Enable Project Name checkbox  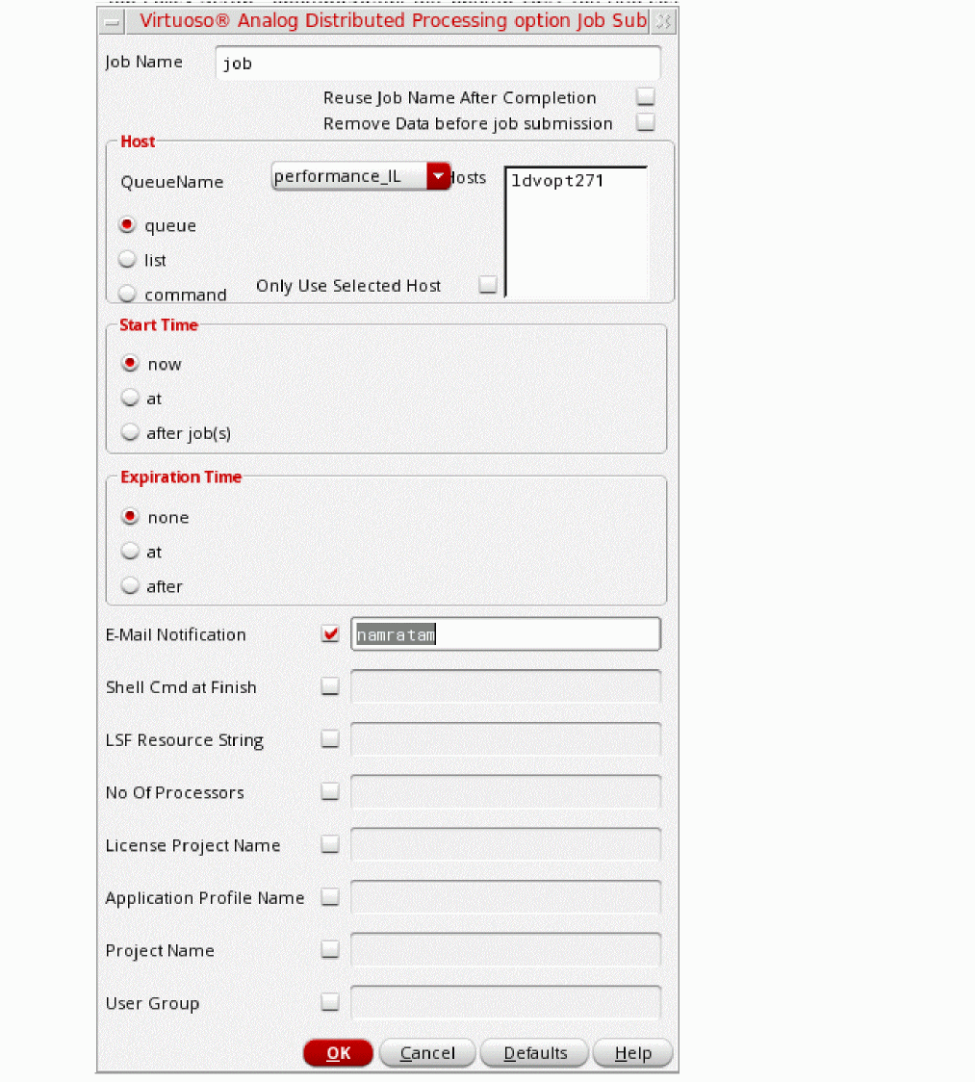click(x=330, y=949)
